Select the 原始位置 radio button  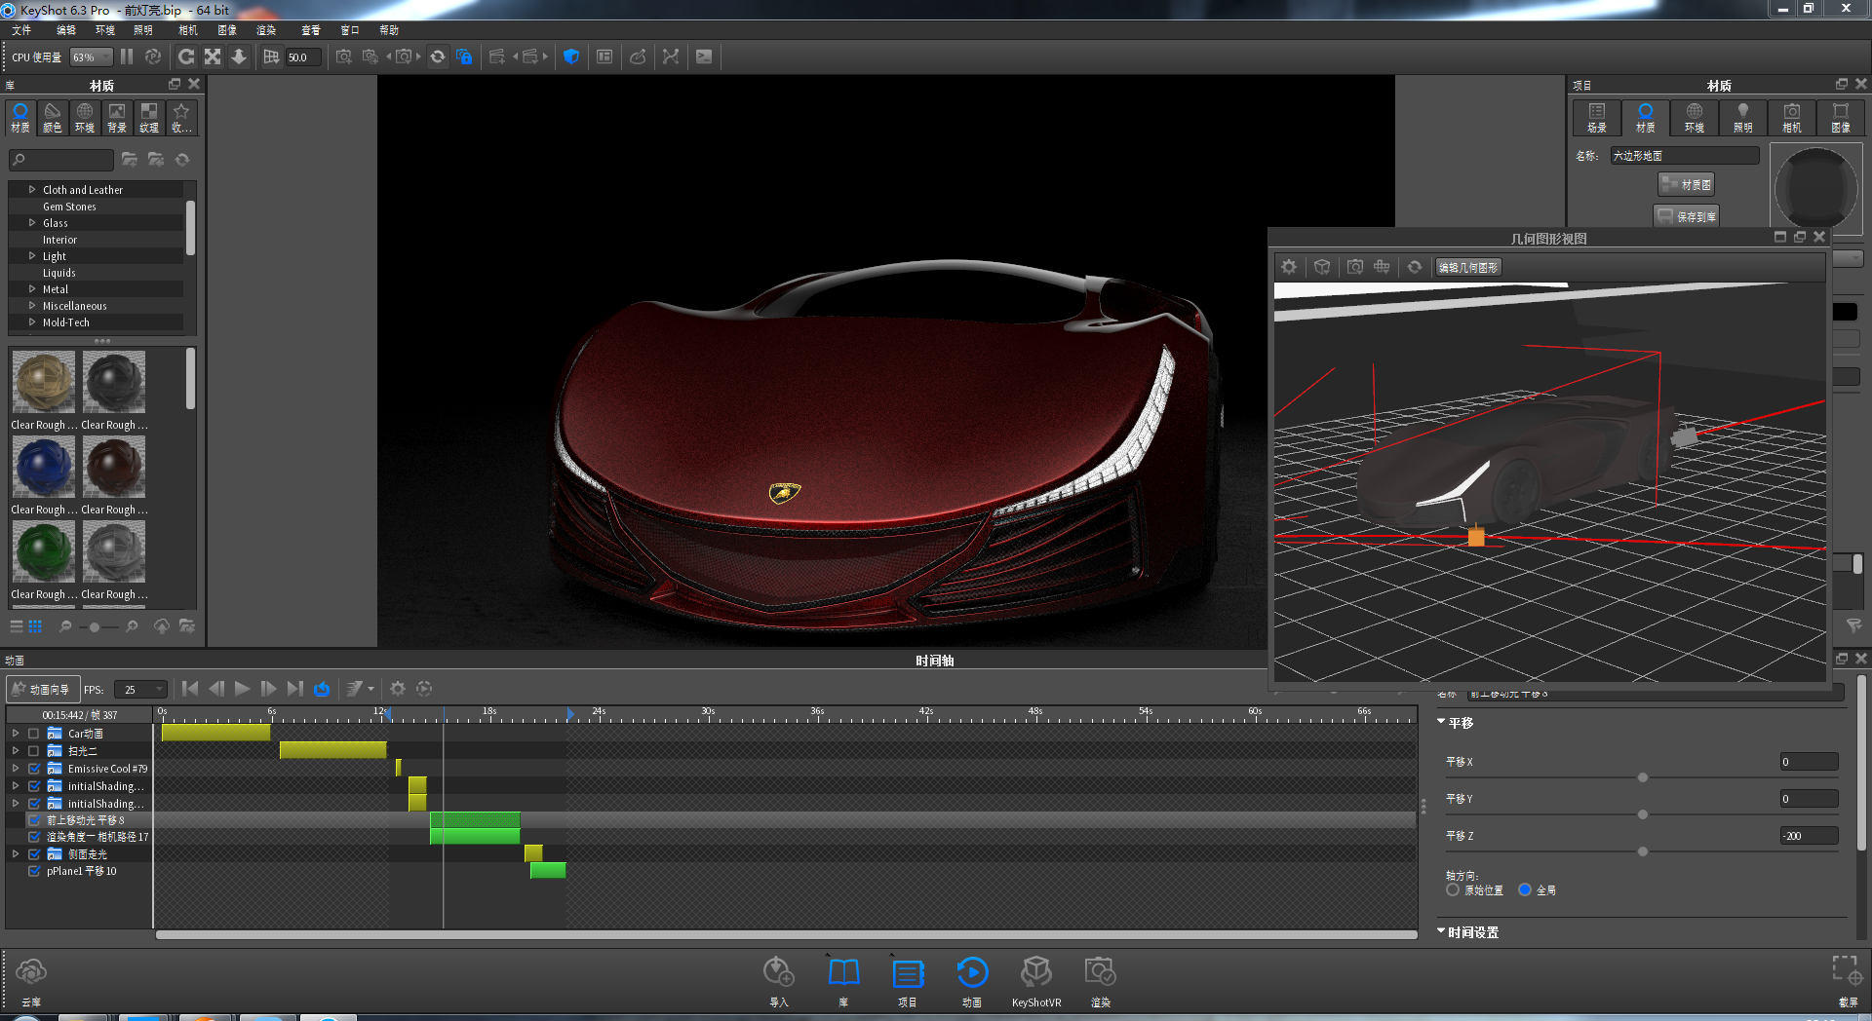[x=1451, y=889]
